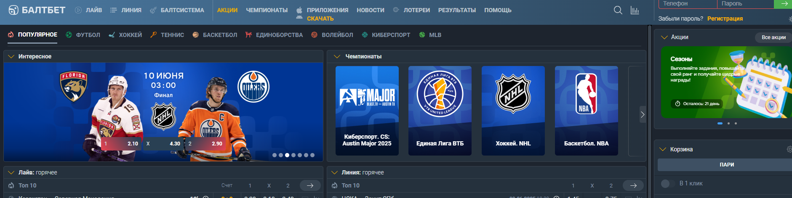Collapse the Лайв: горячее section
792x198 pixels.
(11, 172)
